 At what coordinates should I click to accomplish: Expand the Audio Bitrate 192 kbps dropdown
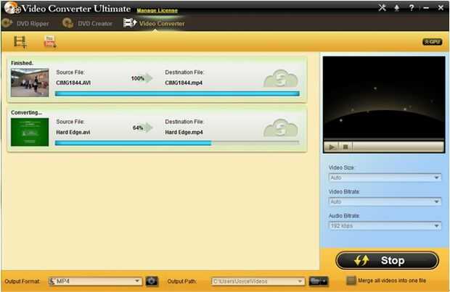[385, 226]
